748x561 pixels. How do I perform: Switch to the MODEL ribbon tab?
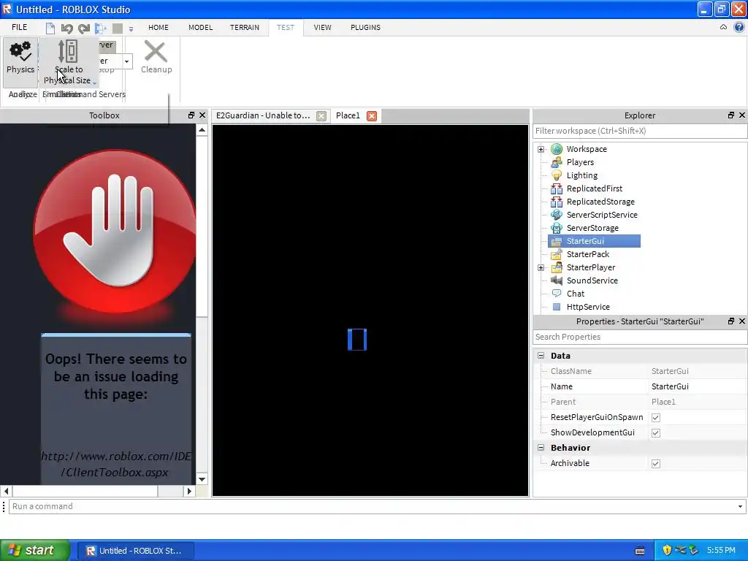coord(200,27)
